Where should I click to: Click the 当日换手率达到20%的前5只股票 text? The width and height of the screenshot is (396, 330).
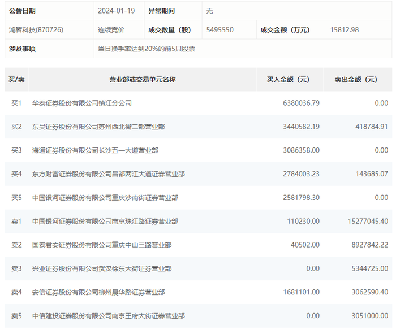tap(147, 49)
